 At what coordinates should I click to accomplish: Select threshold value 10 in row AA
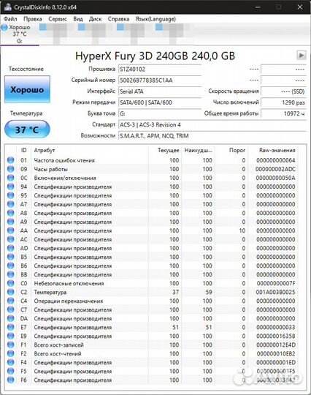point(242,230)
